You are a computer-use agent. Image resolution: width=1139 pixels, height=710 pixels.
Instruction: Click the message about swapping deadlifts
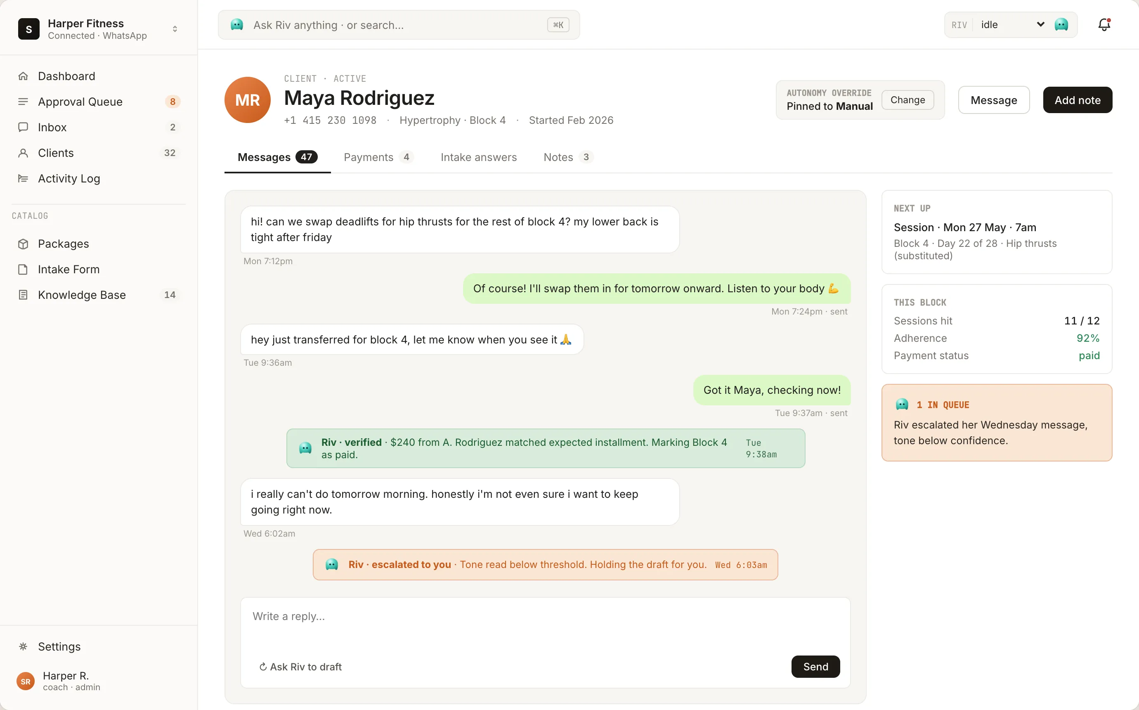(x=460, y=230)
